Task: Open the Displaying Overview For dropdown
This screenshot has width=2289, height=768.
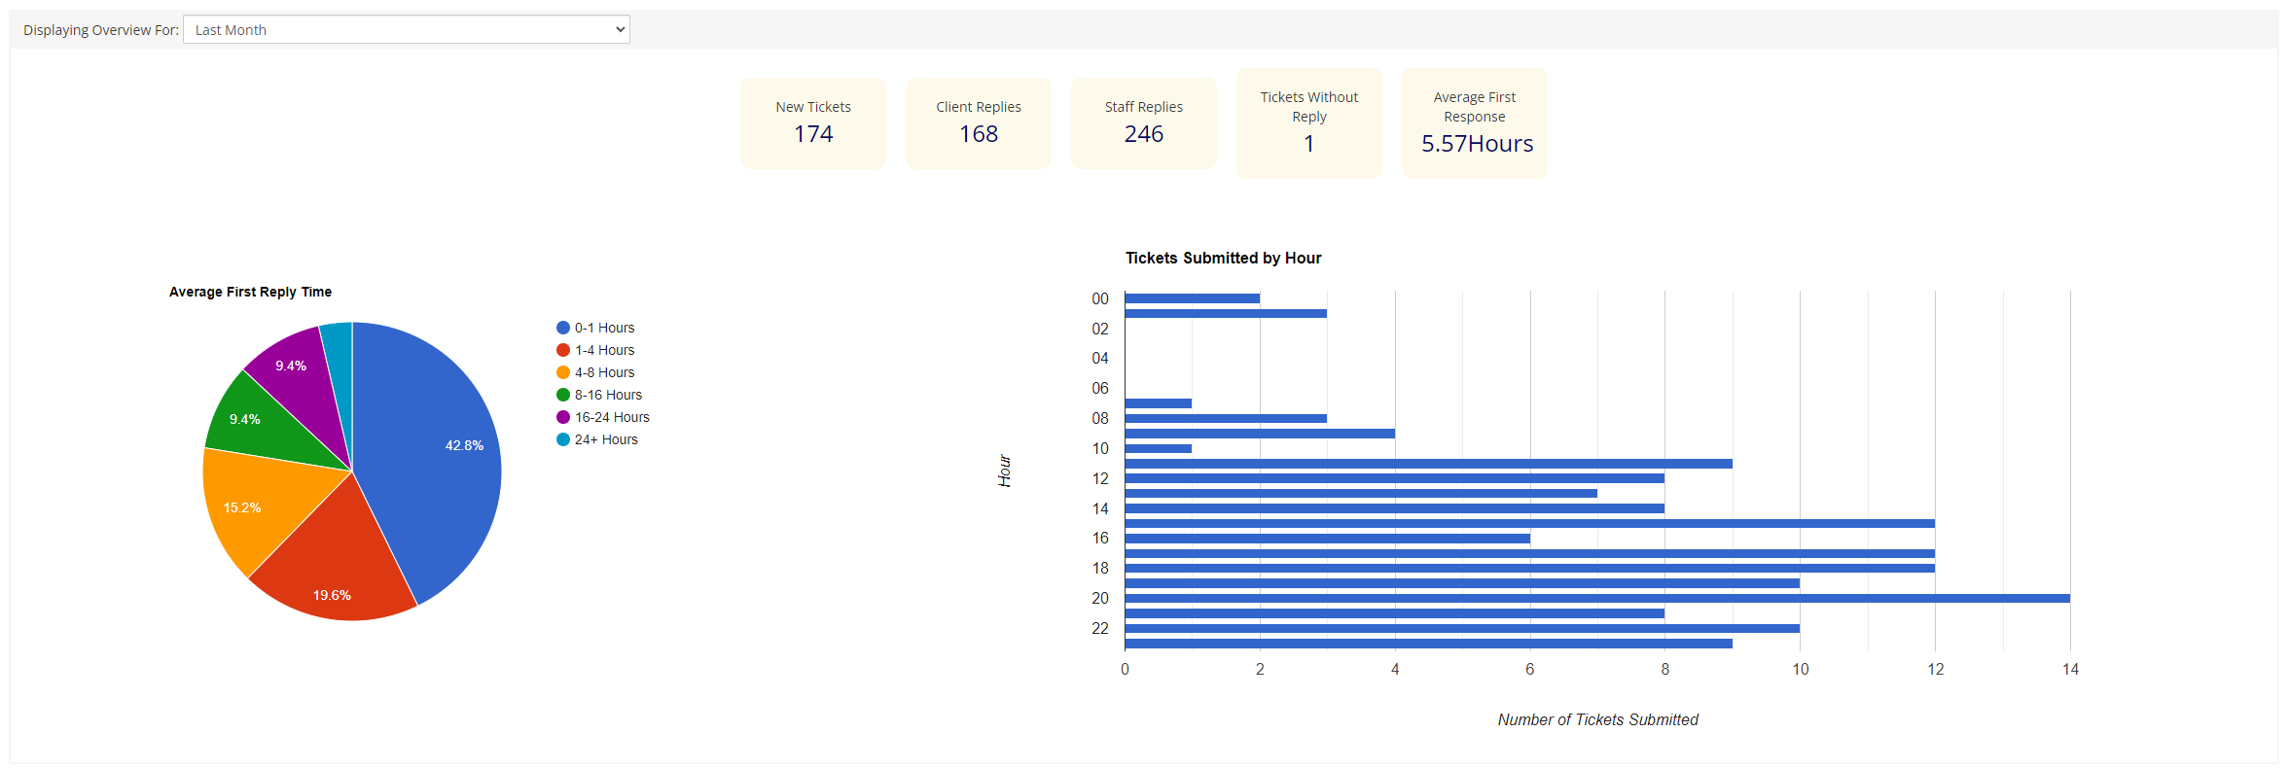Action: click(x=406, y=29)
